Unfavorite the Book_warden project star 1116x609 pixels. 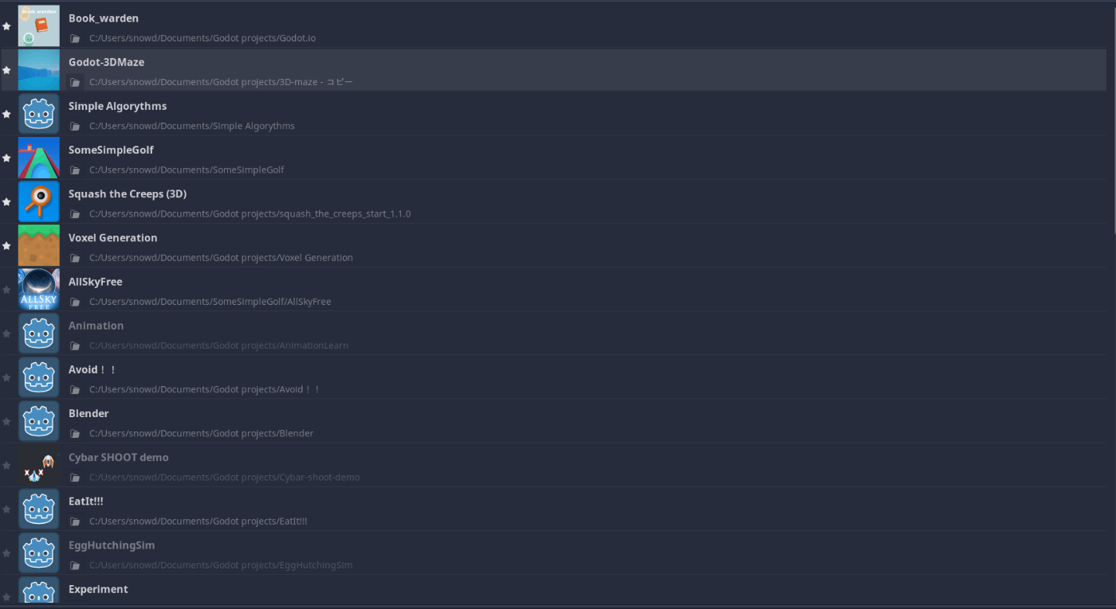[x=6, y=26]
